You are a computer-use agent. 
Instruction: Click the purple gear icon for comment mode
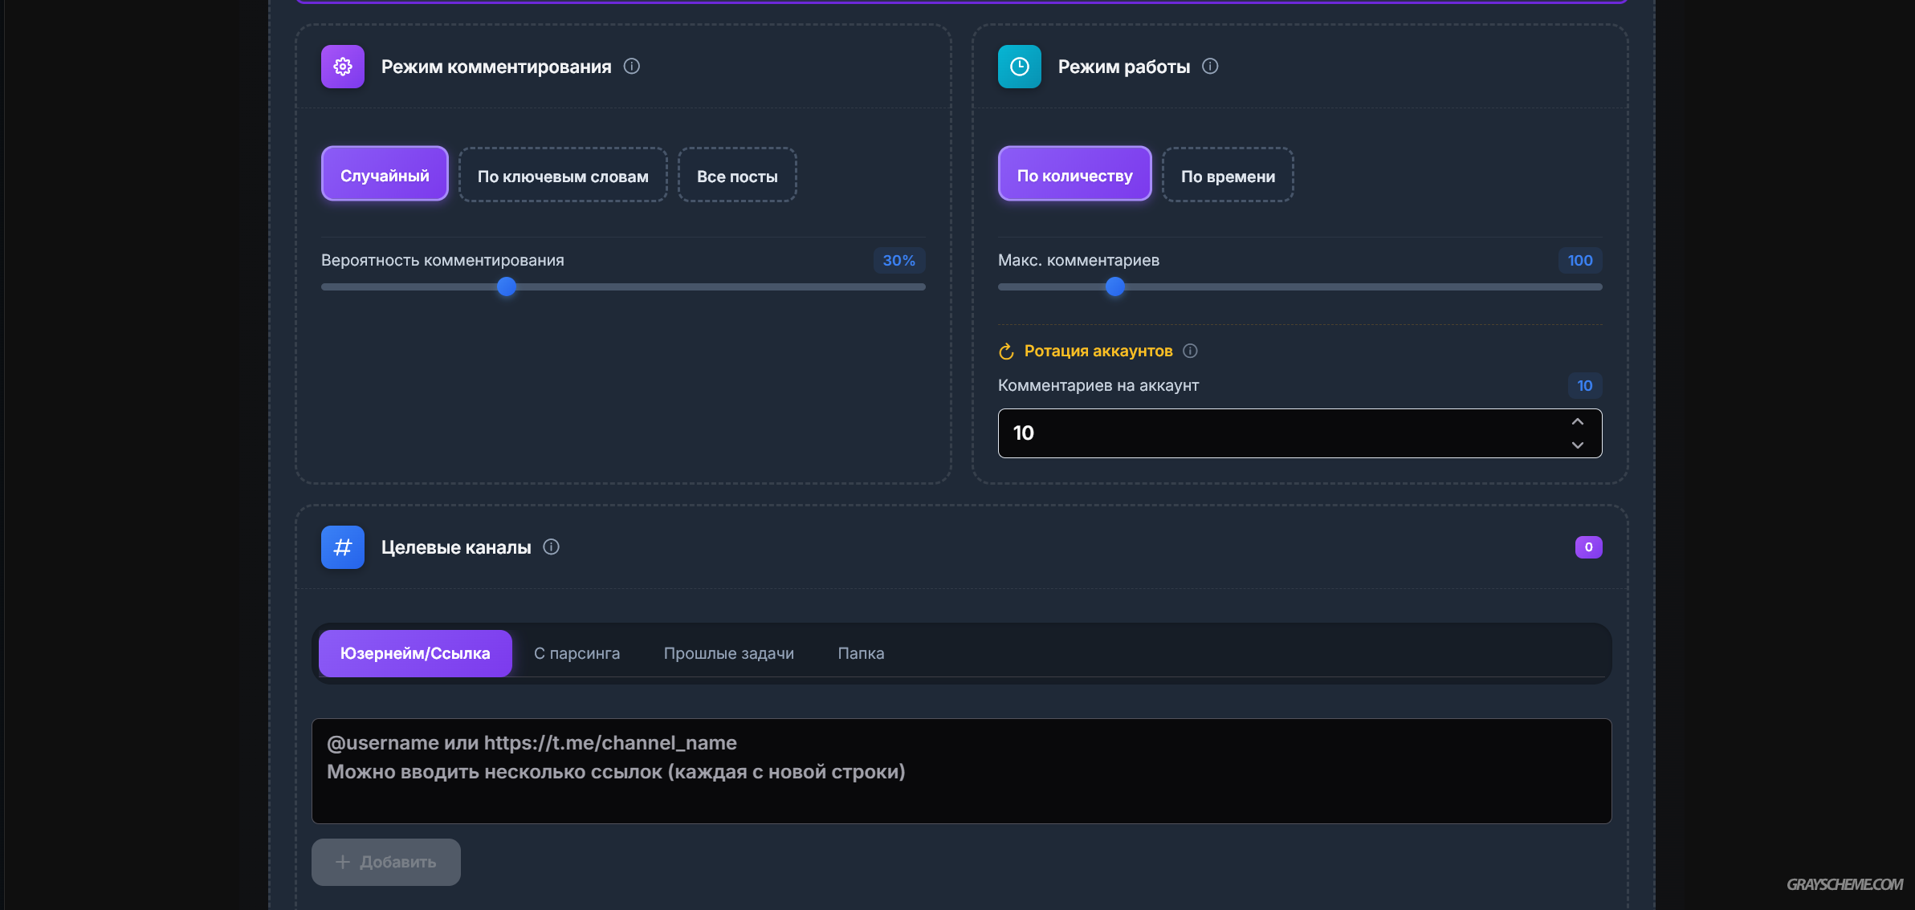point(343,67)
